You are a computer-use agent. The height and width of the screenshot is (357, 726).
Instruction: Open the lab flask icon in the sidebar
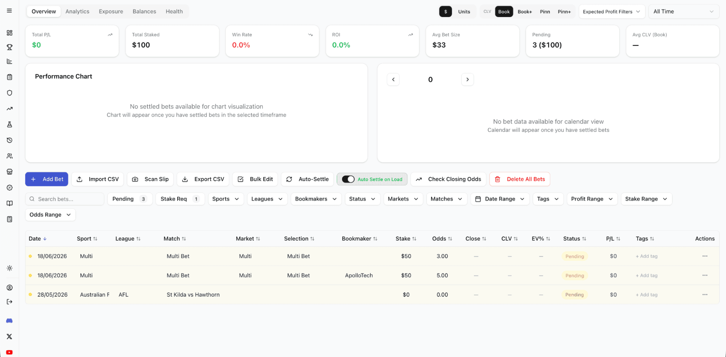(9, 125)
